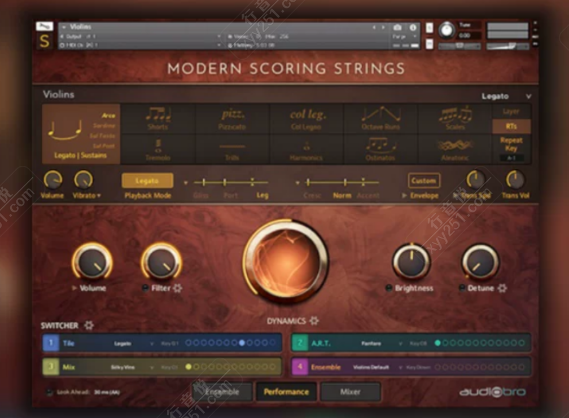This screenshot has width=569, height=418.
Task: Switch to the Performance tab
Action: coord(286,392)
